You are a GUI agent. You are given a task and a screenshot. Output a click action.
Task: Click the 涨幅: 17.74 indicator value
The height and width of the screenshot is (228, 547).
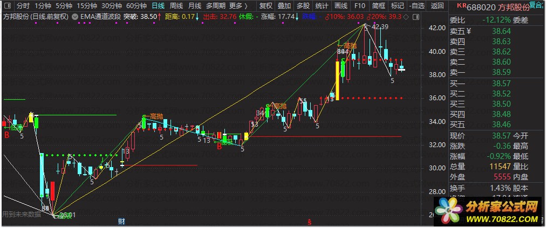pyautogui.click(x=277, y=16)
